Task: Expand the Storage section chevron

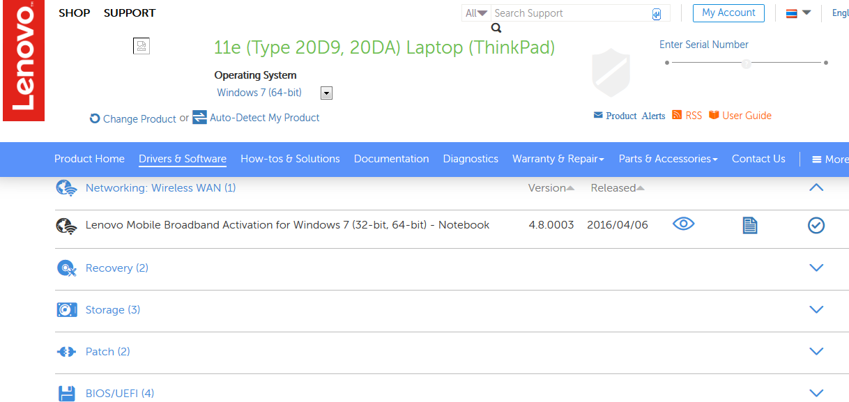Action: click(x=816, y=309)
